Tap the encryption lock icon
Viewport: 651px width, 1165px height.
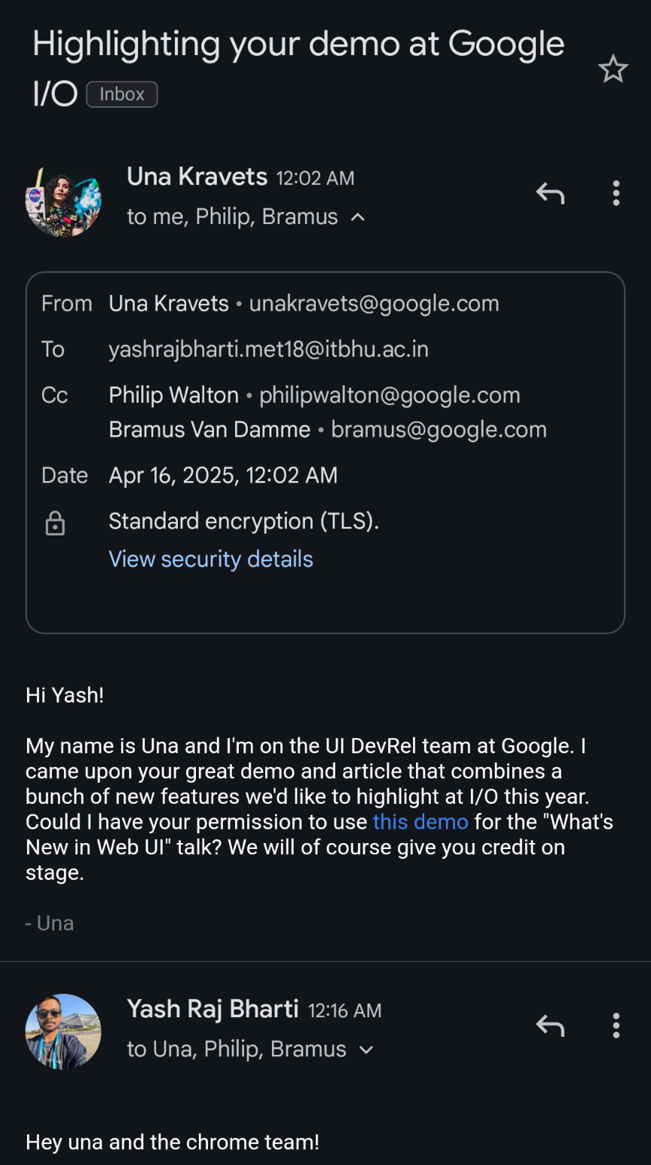click(55, 523)
